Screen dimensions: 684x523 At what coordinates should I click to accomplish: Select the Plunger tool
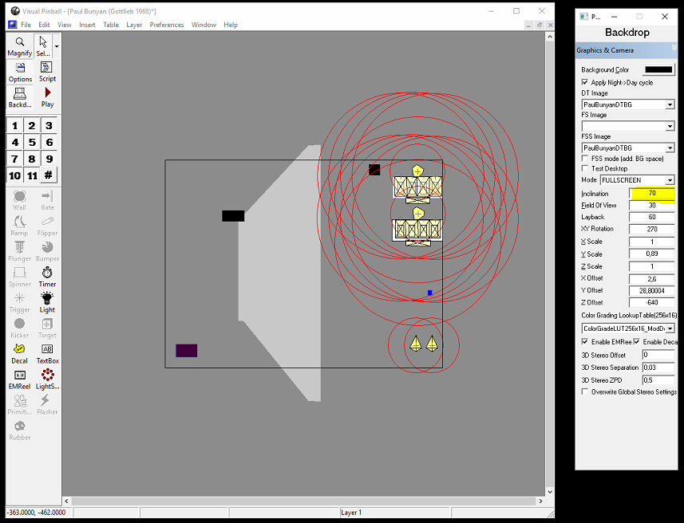[20, 251]
